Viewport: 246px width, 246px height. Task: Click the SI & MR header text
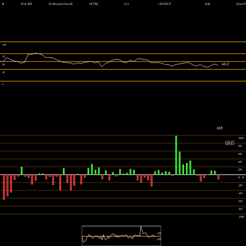(26, 4)
